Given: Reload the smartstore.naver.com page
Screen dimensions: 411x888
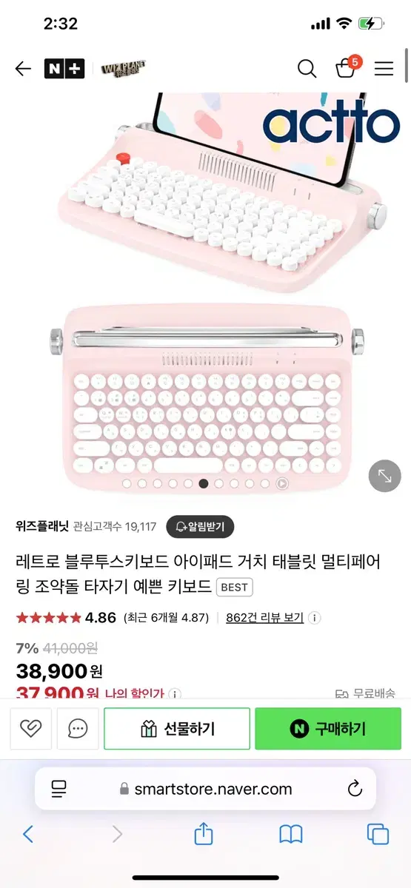Looking at the screenshot, I should 355,789.
